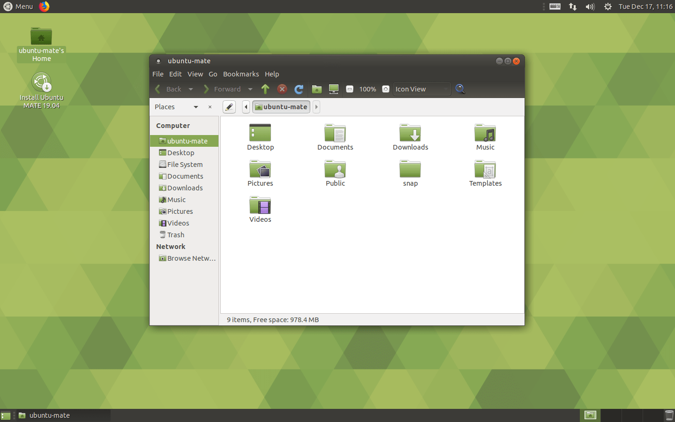Select Documents in the sidebar
Screen dimensions: 675x422
pos(184,176)
